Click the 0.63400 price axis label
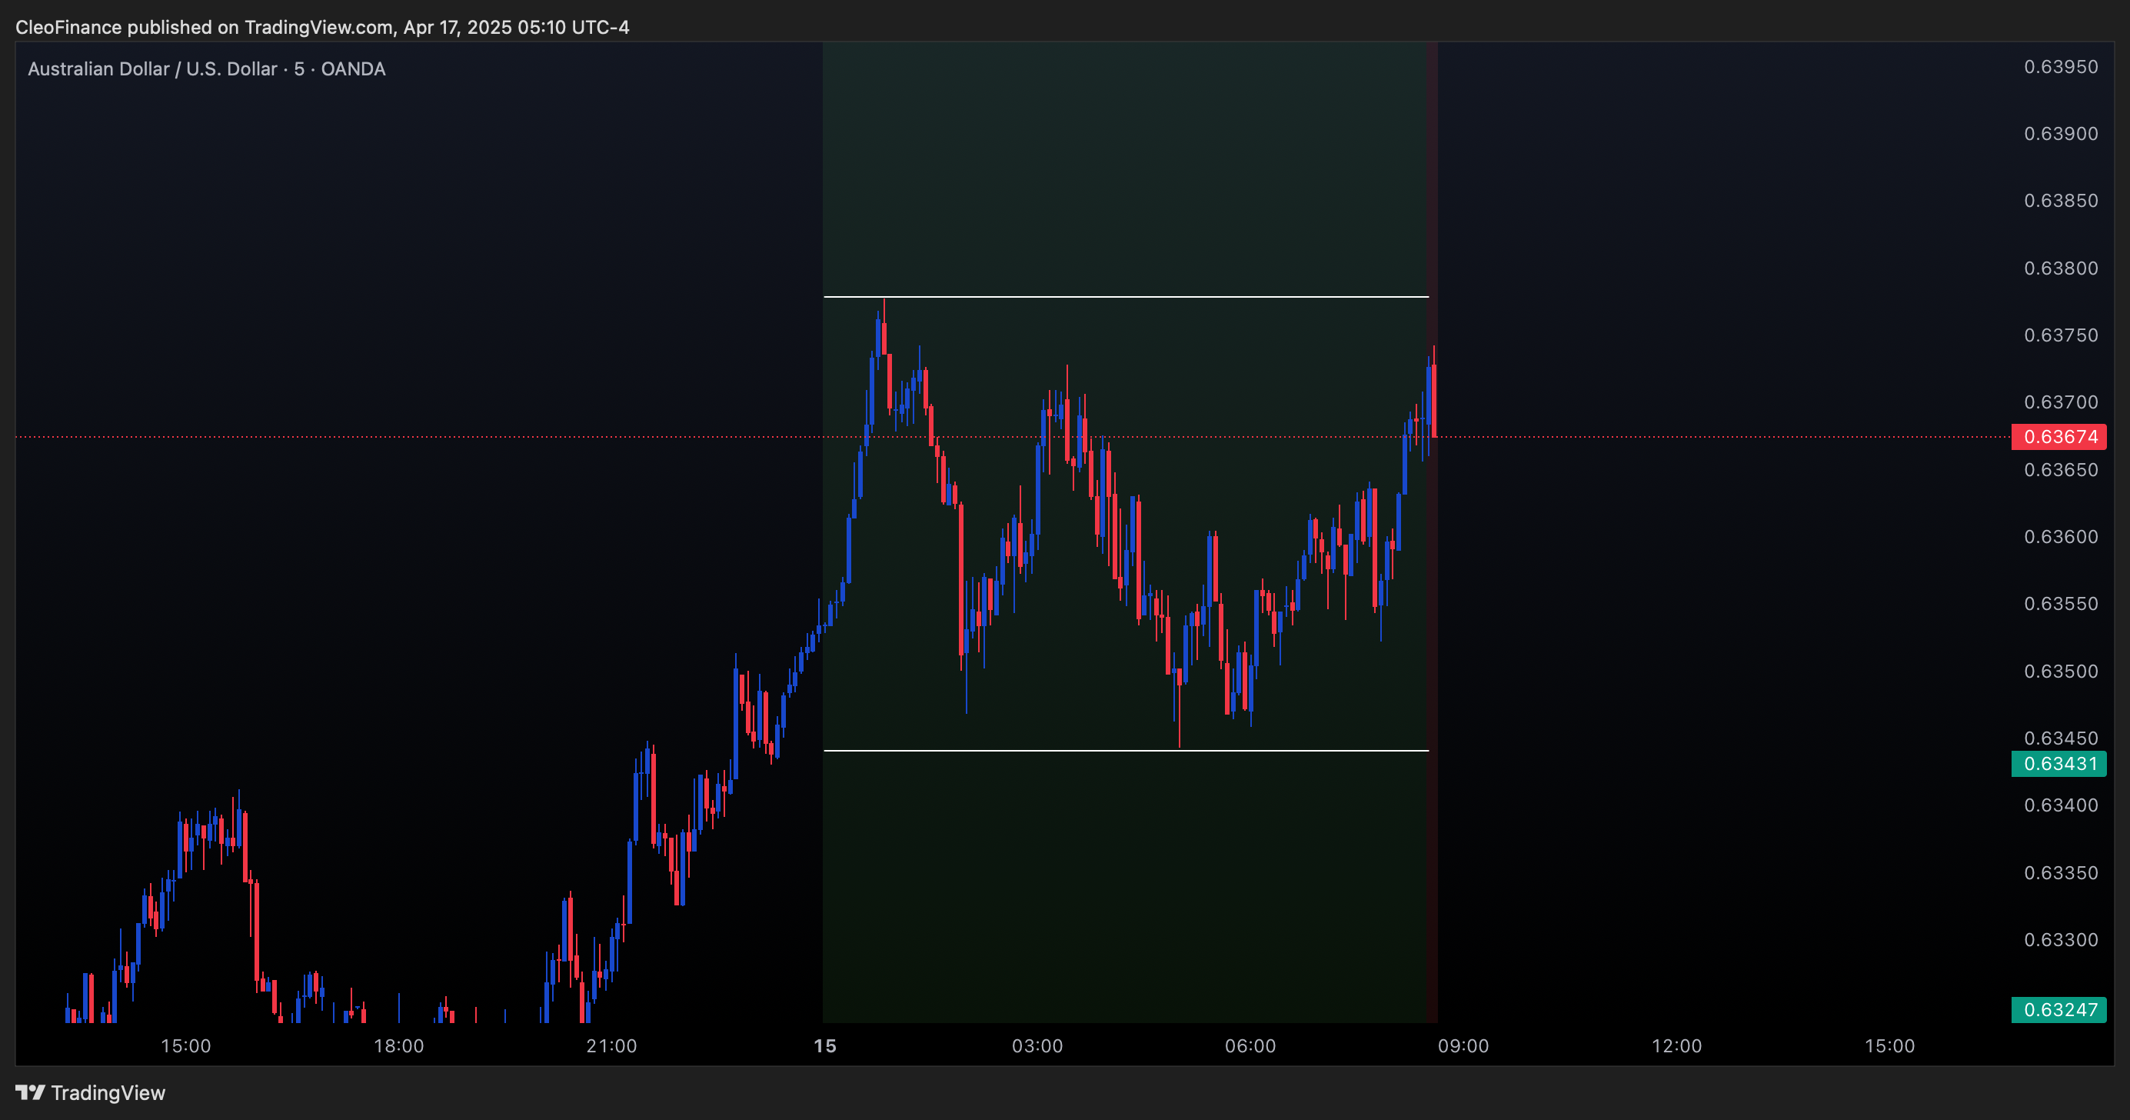The height and width of the screenshot is (1120, 2130). coord(2061,805)
